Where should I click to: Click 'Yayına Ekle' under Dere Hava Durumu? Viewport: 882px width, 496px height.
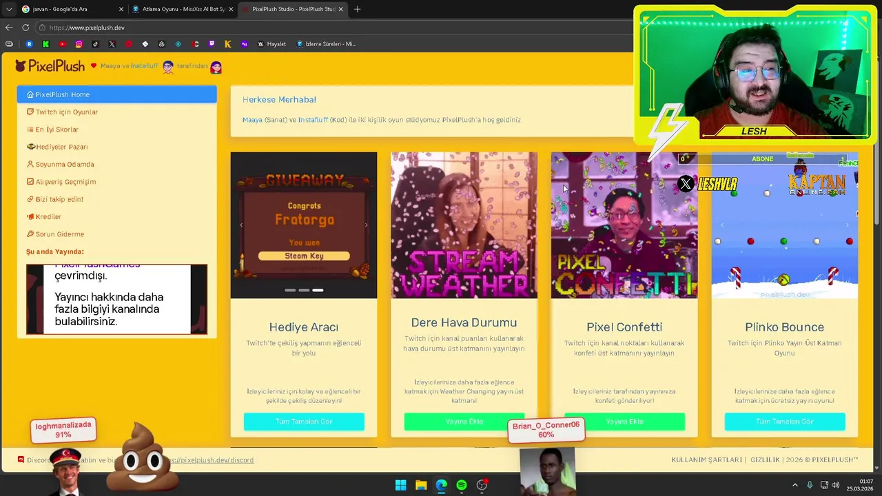pyautogui.click(x=464, y=422)
